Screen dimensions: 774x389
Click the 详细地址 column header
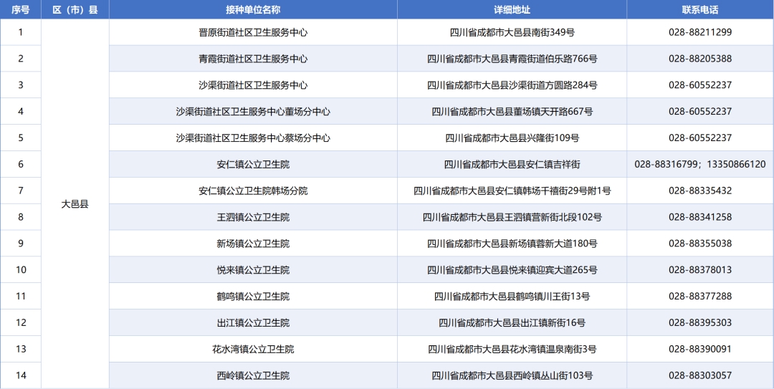(512, 9)
